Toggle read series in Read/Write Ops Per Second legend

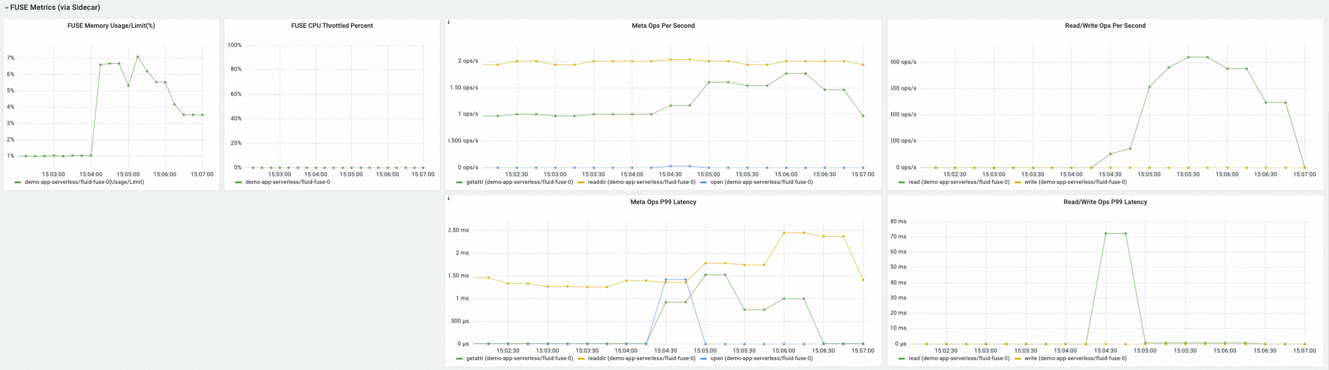click(959, 182)
